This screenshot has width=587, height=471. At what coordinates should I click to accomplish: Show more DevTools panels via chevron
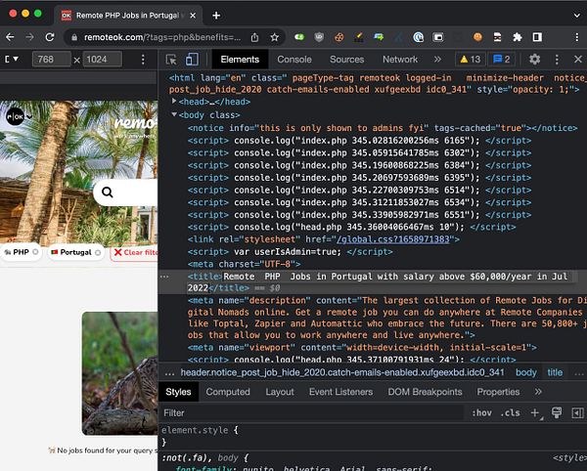[436, 60]
